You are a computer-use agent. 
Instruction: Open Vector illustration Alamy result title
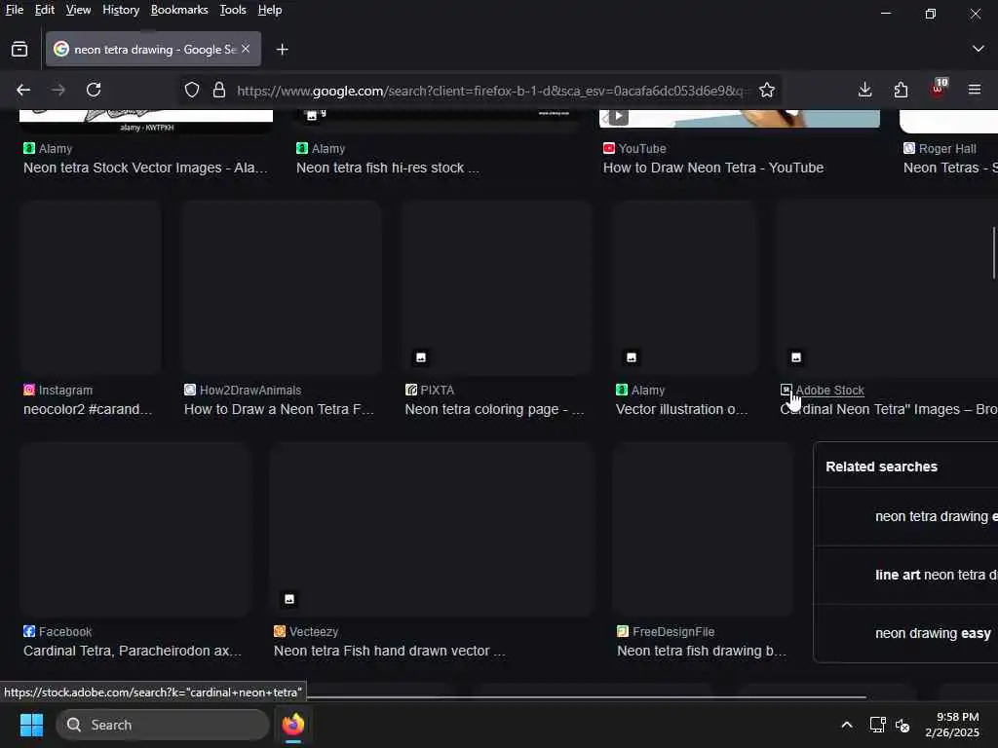(x=681, y=410)
